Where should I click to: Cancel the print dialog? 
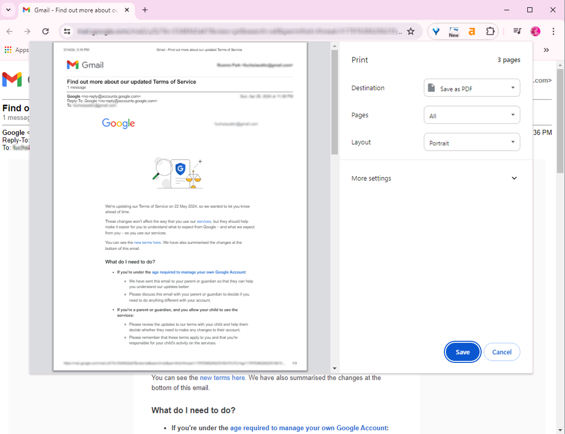(501, 352)
